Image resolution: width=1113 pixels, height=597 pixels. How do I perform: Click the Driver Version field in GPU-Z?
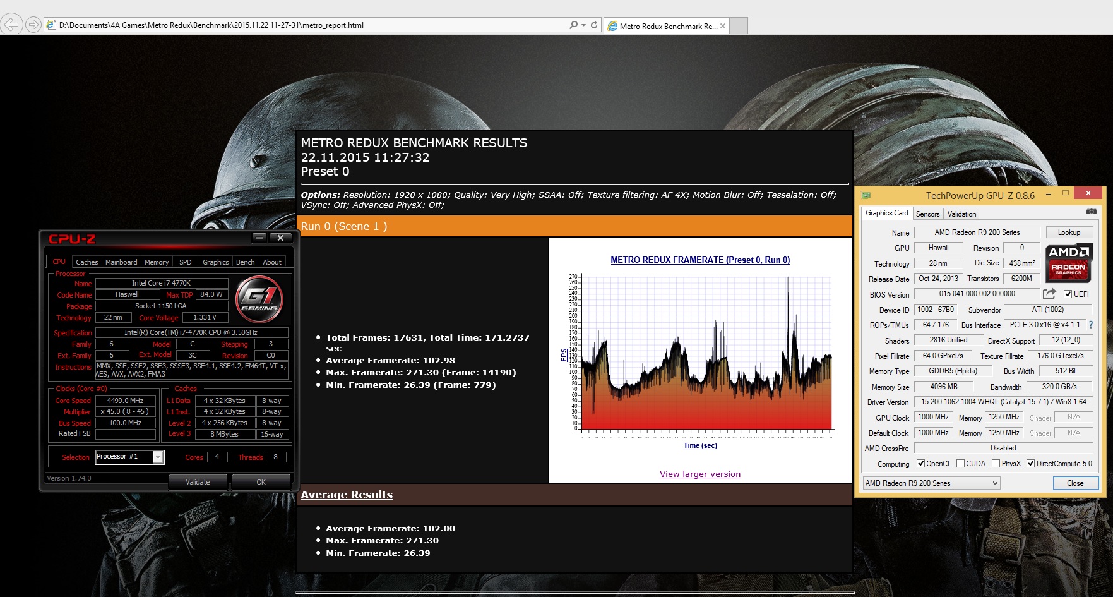pyautogui.click(x=1003, y=402)
